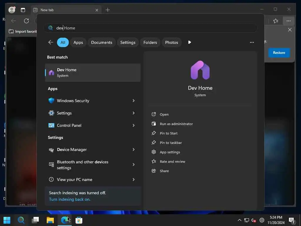Open the Windows Start menu
Image resolution: width=301 pixels, height=226 pixels.
[7, 220]
